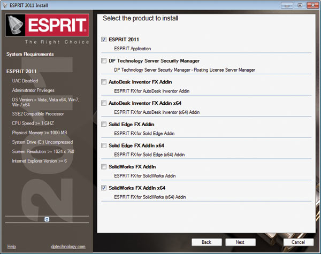Click 'Internet Explorer Version >= 6' requirement

click(x=39, y=161)
